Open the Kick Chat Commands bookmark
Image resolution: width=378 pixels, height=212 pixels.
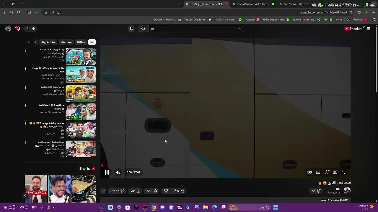coord(228,20)
